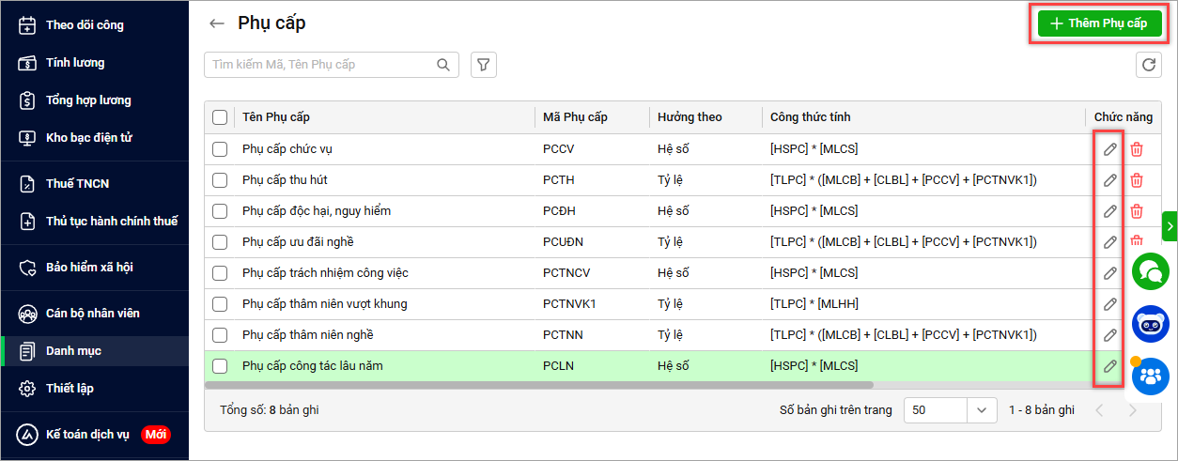Open the green chat support bubble

click(x=1150, y=271)
